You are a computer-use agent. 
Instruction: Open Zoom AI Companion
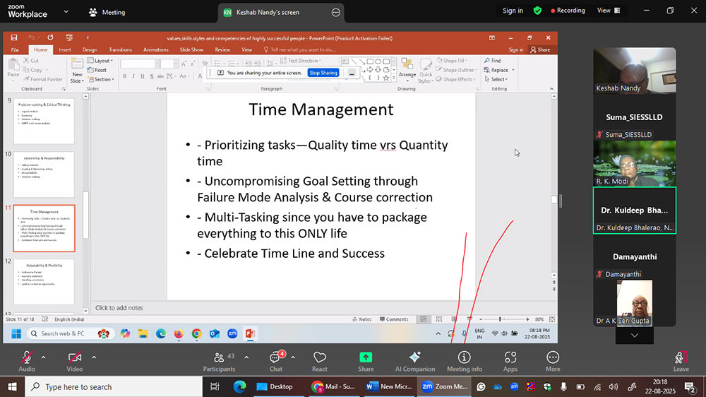[x=414, y=362]
